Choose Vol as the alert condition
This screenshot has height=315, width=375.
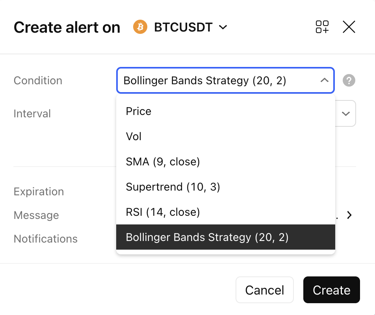pos(226,137)
